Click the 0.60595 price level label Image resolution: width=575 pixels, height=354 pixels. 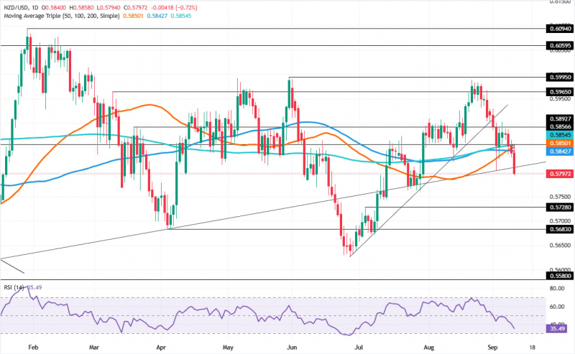[559, 46]
